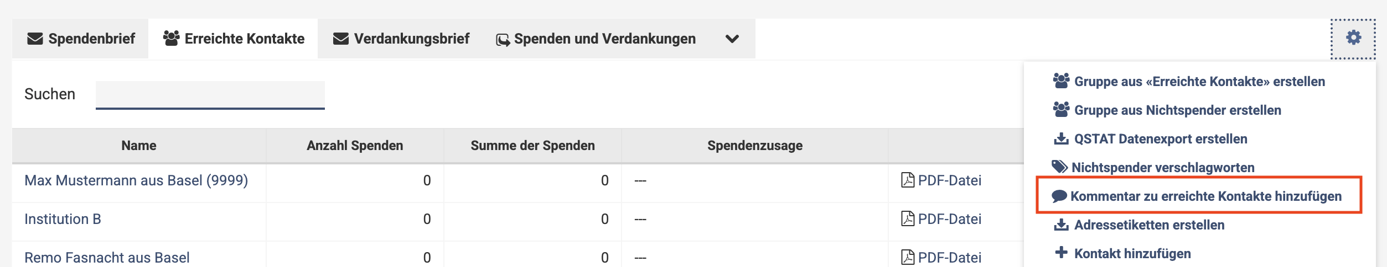The height and width of the screenshot is (267, 1387).
Task: Open the Verdankungsbrief tab
Action: (401, 39)
